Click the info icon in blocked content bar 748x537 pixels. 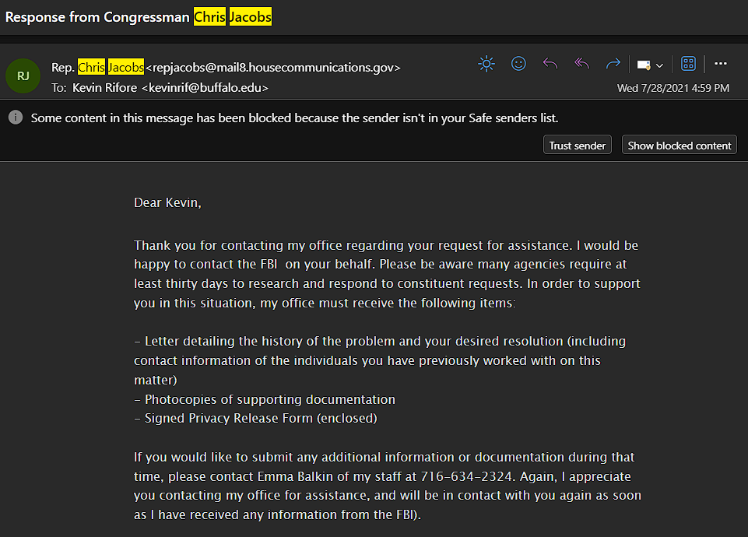click(15, 118)
